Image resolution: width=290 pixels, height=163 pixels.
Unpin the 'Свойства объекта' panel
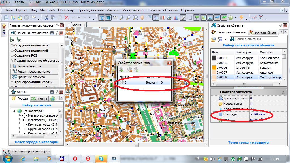pos(281,25)
